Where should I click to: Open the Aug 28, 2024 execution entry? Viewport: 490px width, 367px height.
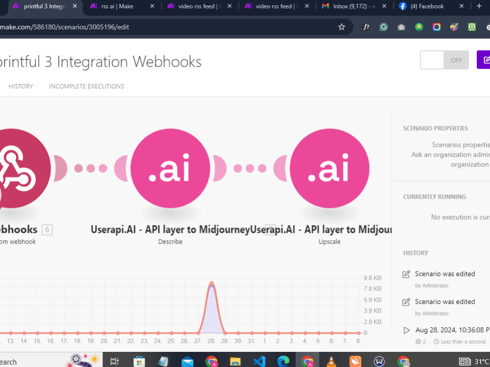click(452, 330)
